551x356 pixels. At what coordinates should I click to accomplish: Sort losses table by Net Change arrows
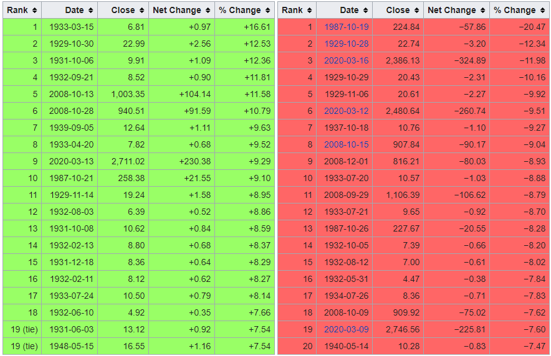coord(482,11)
